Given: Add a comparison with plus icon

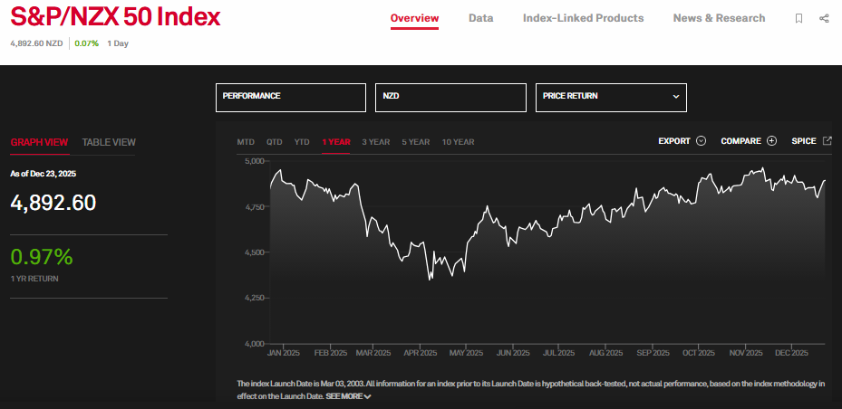Looking at the screenshot, I should [771, 141].
